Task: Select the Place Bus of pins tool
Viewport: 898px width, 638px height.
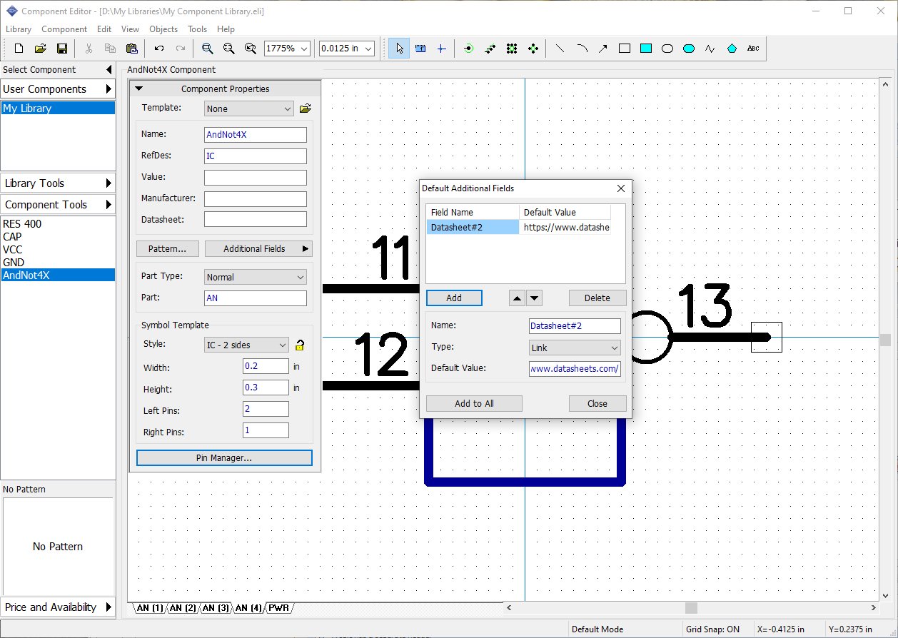Action: point(490,49)
